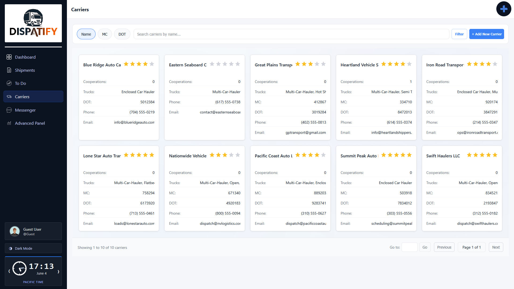Select the Name search mode pill
Viewport: 514px width, 289px height.
[x=86, y=34]
